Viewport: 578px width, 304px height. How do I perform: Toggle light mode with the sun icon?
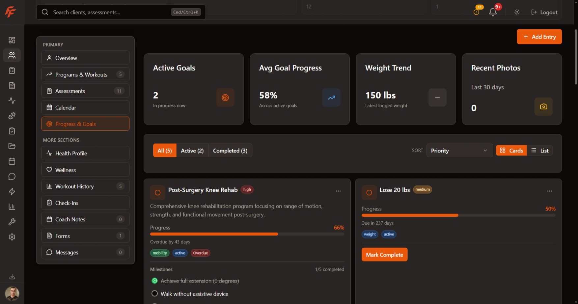(516, 12)
